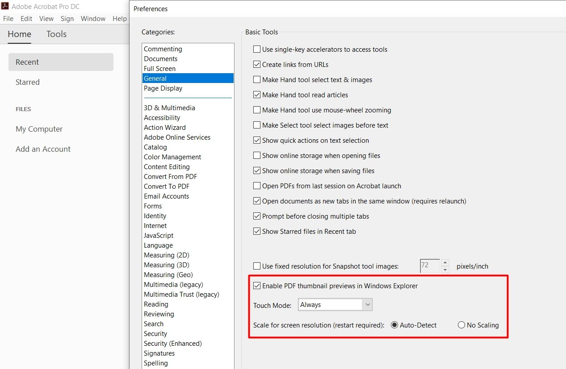This screenshot has height=369, width=566.
Task: Click the Adobe Acrobat title bar logo icon
Action: coord(5,6)
